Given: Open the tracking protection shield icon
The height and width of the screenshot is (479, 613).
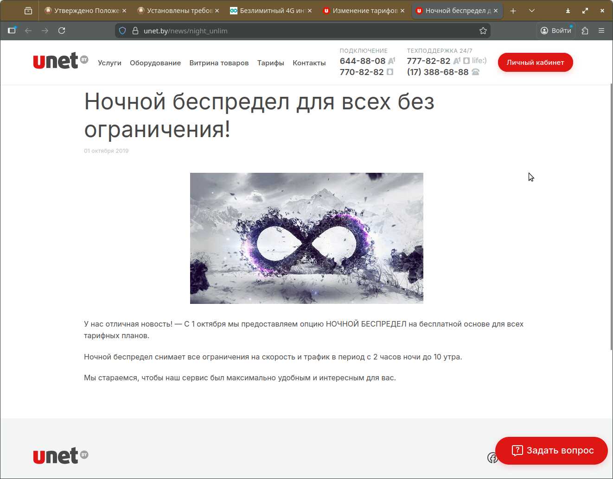Looking at the screenshot, I should [x=122, y=31].
